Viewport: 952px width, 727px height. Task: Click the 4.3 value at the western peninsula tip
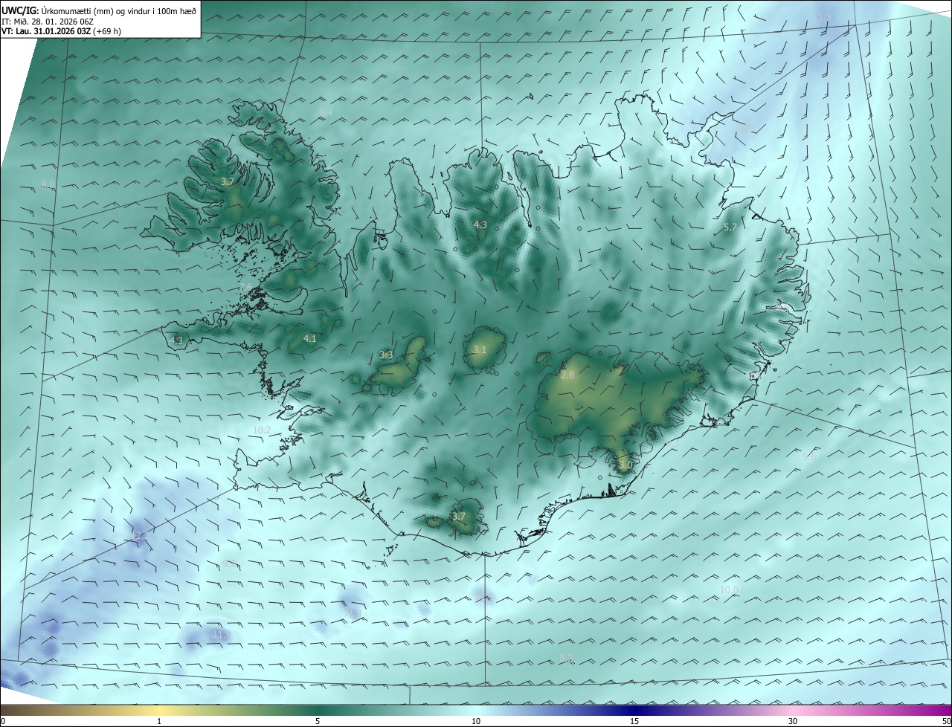tap(176, 340)
